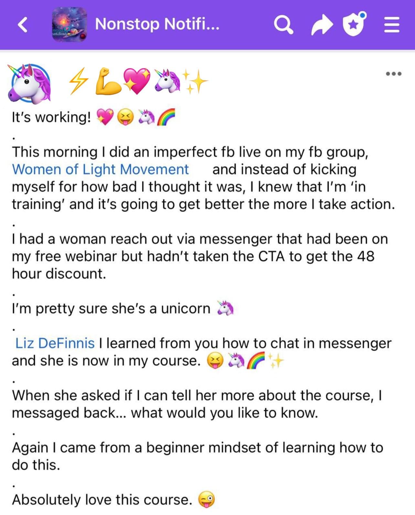Open the Women of Light Movement link
This screenshot has width=415, height=515.
100,169
